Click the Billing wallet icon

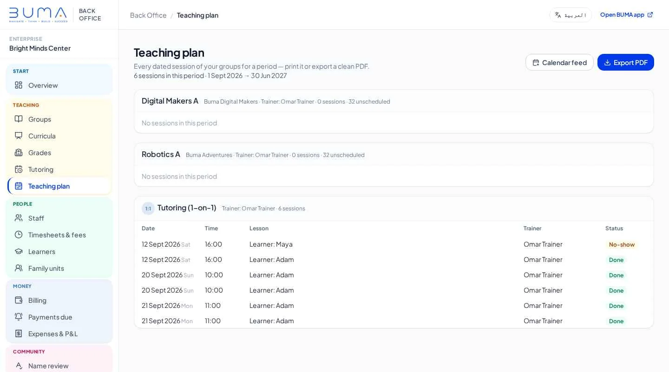[x=19, y=300]
